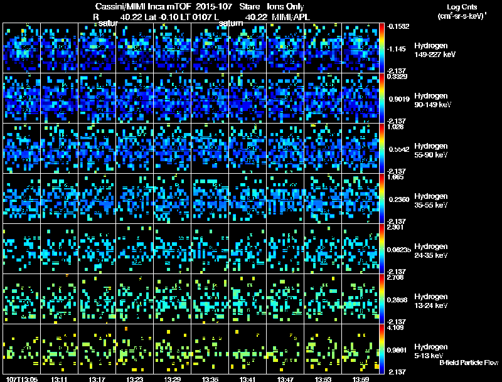Open the 149-227 keV panel at 13:59
The image size is (502, 382).
tap(361, 48)
